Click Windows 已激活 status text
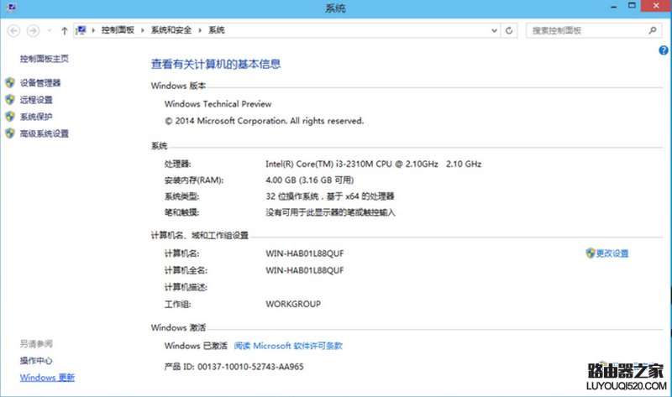 click(196, 346)
